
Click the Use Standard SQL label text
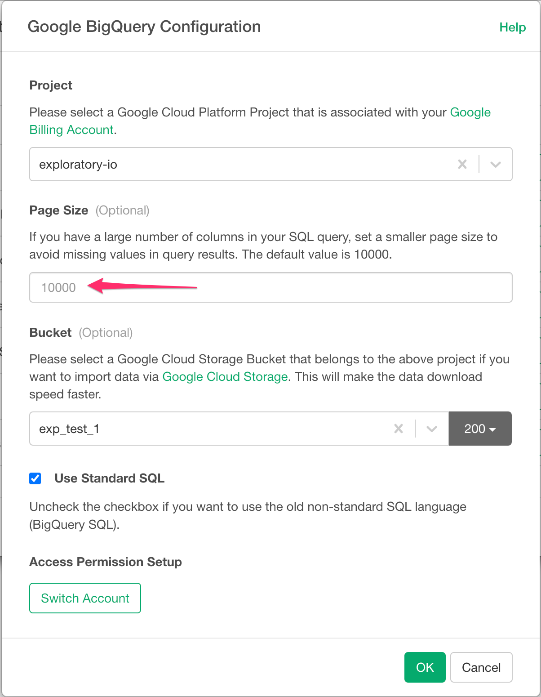point(110,478)
